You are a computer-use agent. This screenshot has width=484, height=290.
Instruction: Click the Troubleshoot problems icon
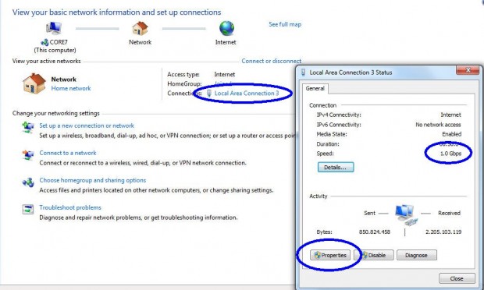[28, 209]
